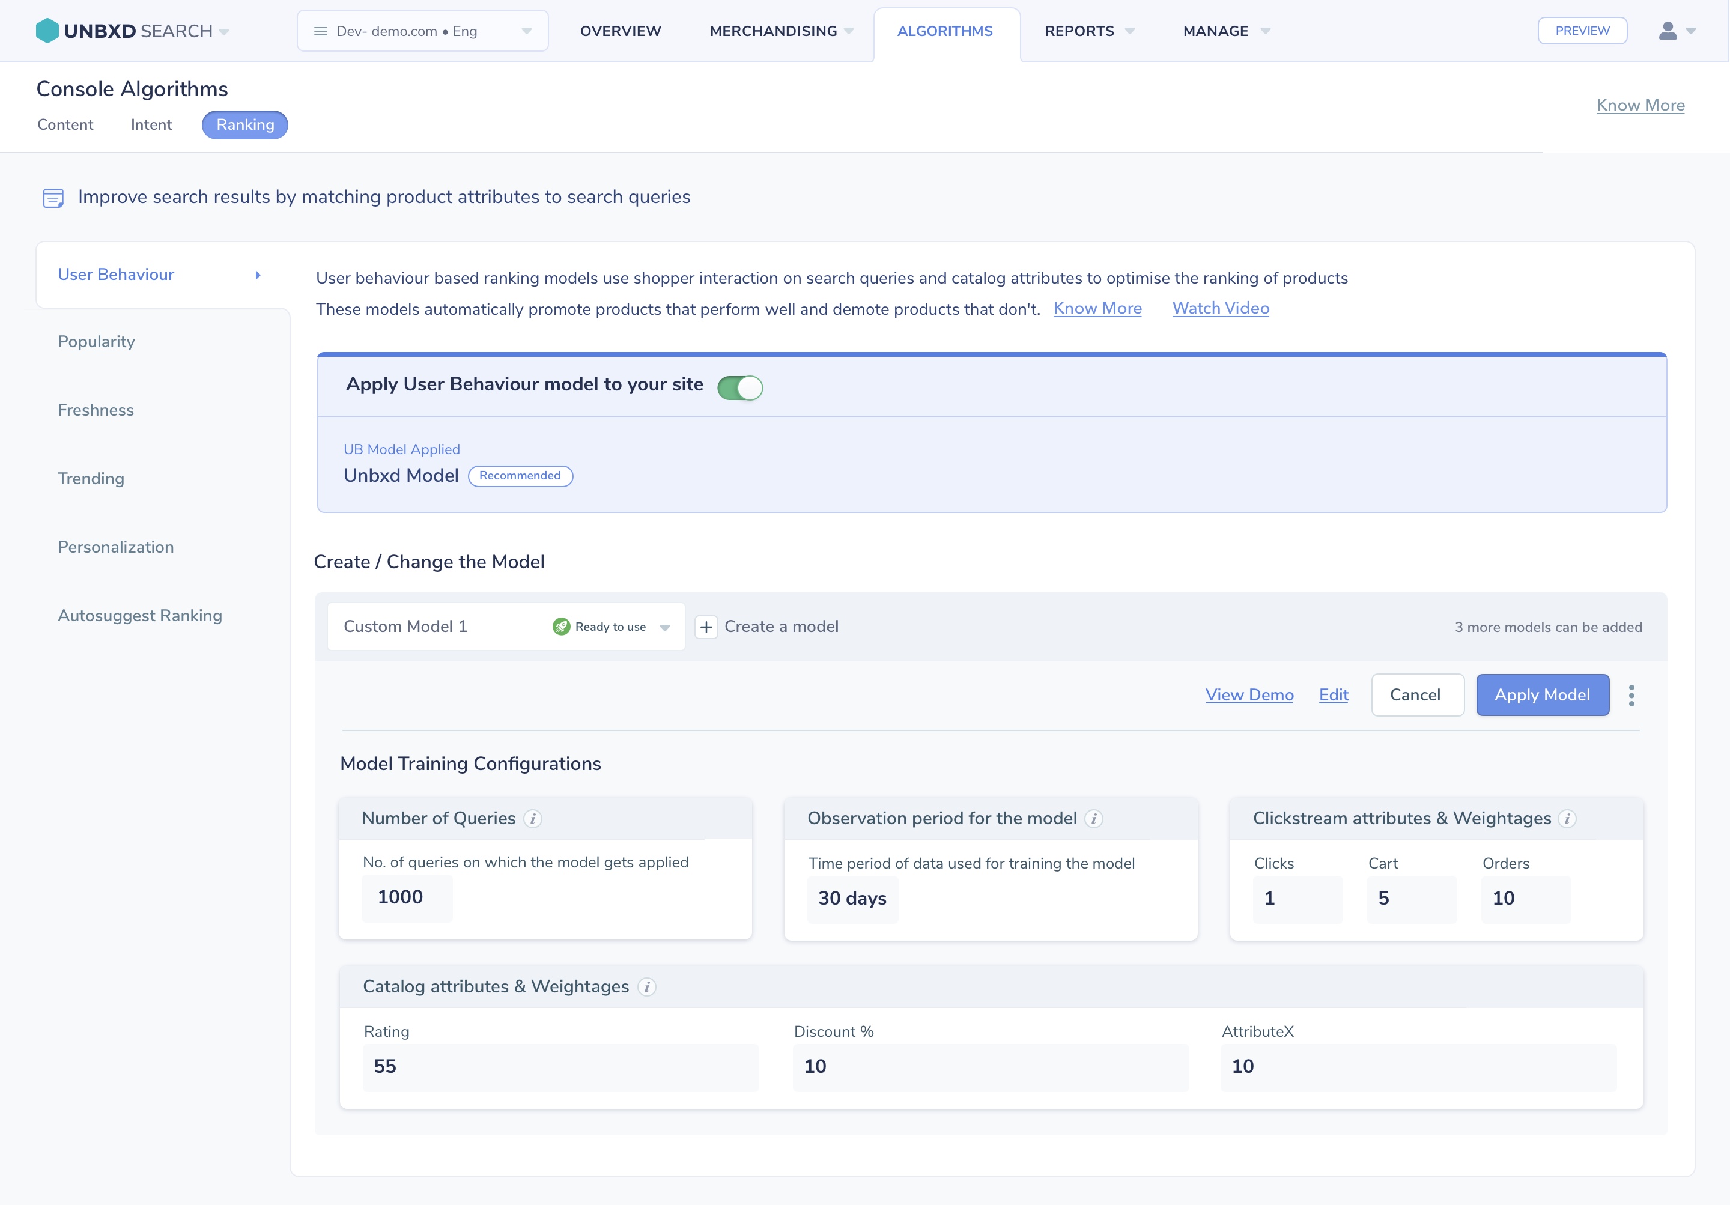
Task: Open the account dropdown arrow
Action: tap(1691, 32)
